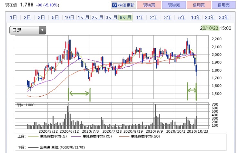The height and width of the screenshot is (153, 238).
Task: Select the 10日 range tab
Action: pyautogui.click(x=69, y=18)
